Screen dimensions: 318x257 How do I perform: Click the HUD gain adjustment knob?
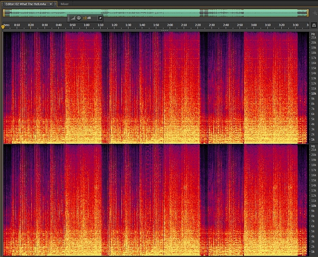click(79, 18)
